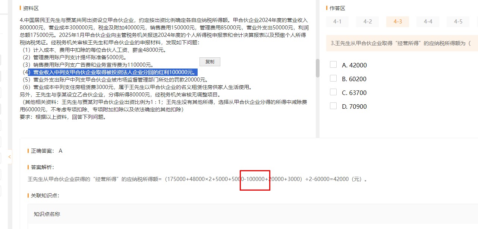Check the box for option B. 60200
Screen dimensions: 478x229
coord(333,78)
